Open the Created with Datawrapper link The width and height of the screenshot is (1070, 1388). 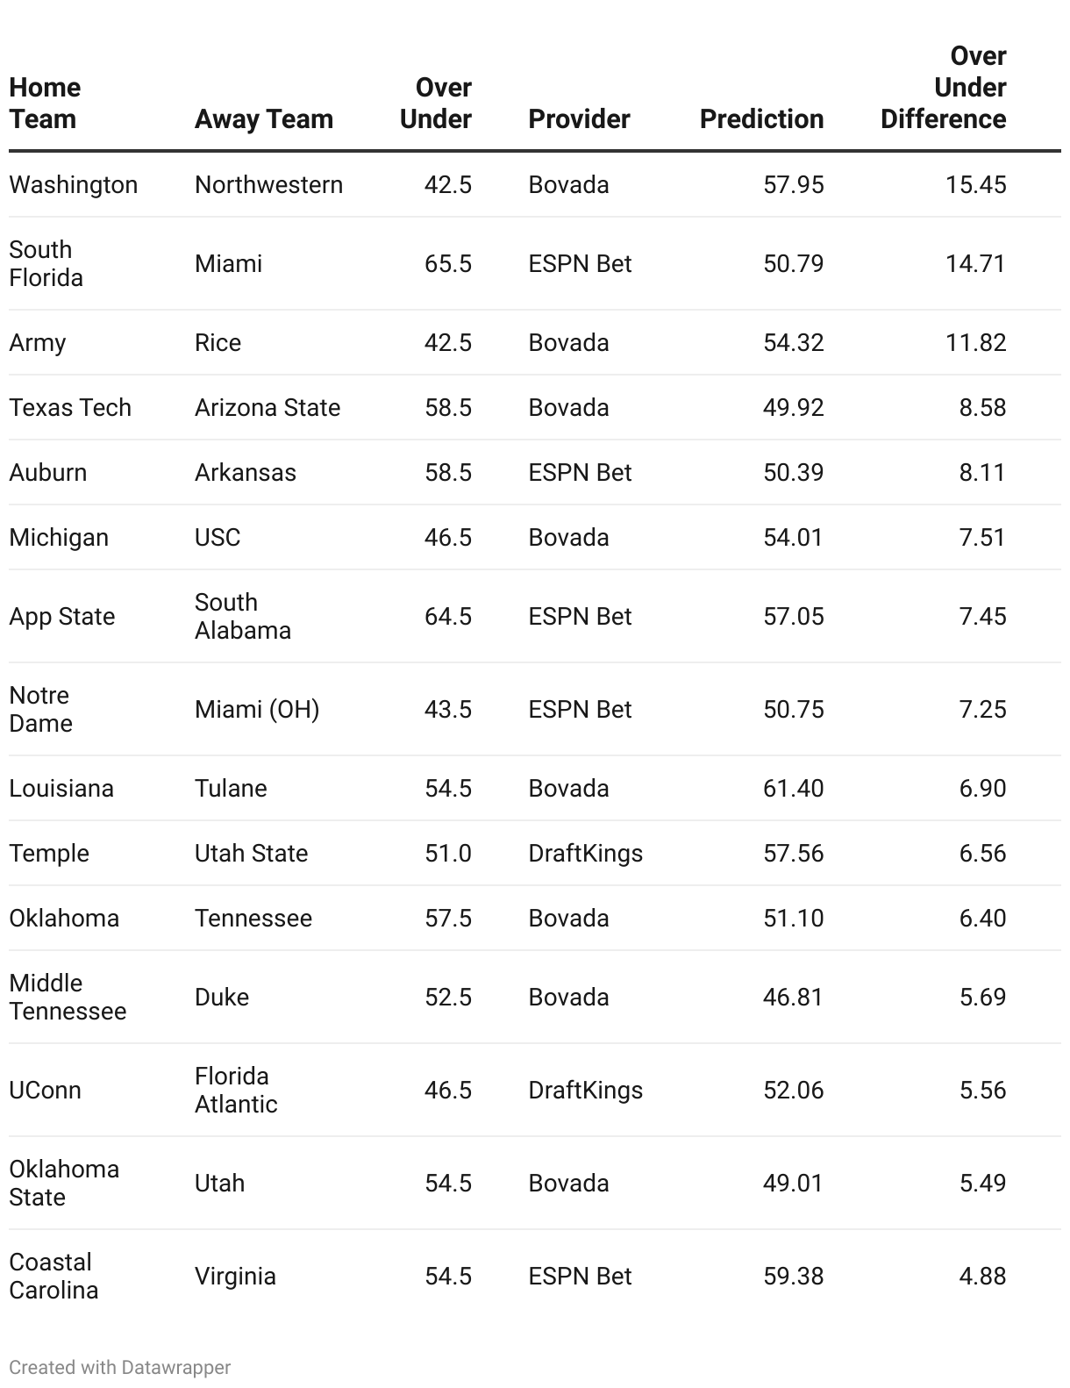(x=120, y=1367)
